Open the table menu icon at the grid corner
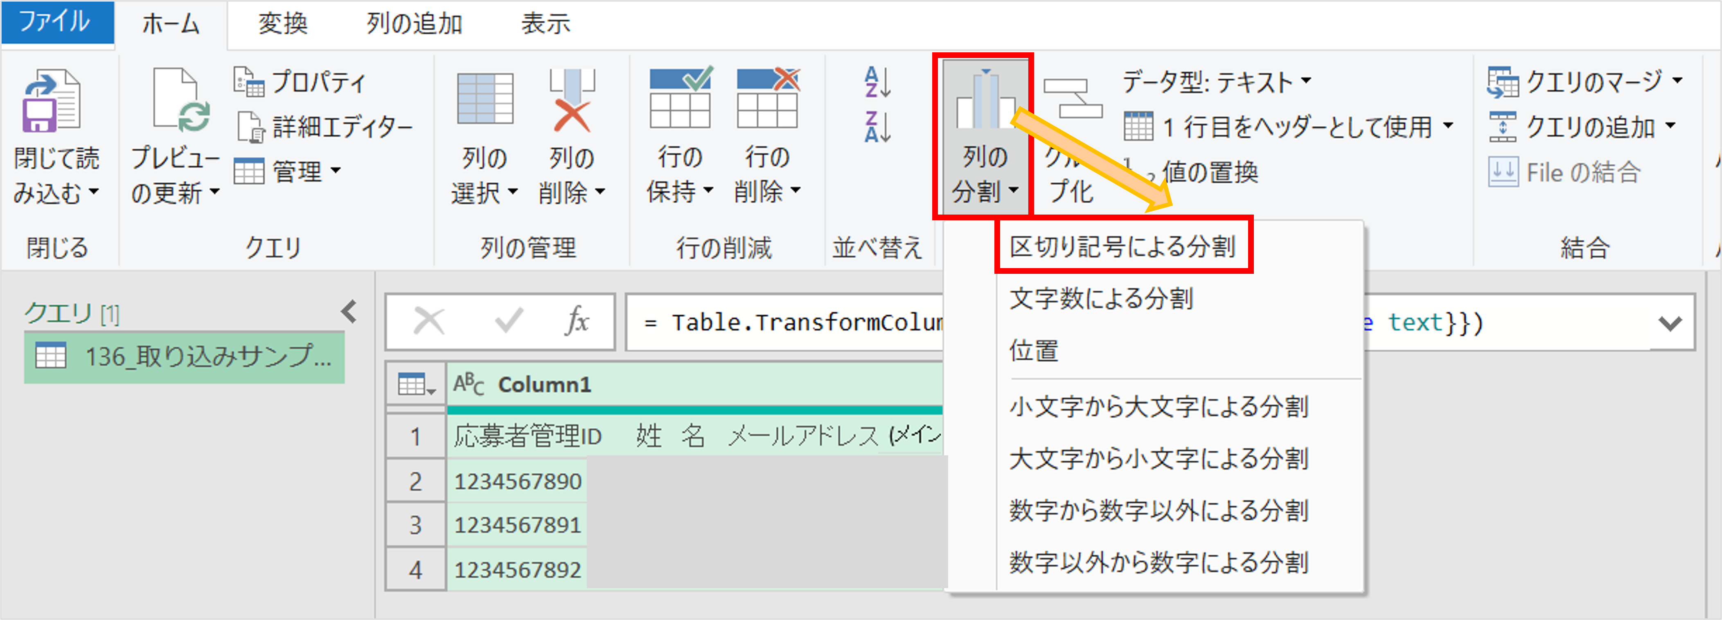Viewport: 1722px width, 620px height. 416,385
